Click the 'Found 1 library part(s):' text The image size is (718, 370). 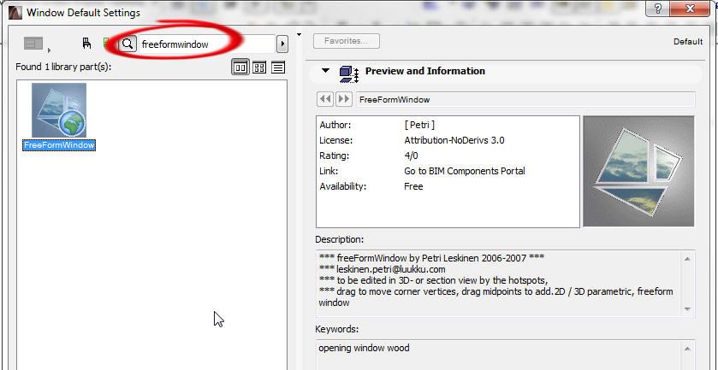click(63, 67)
